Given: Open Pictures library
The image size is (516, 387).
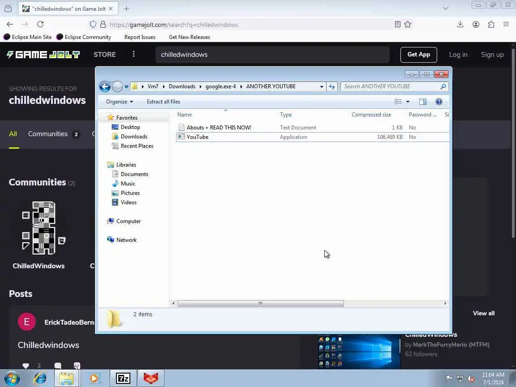Looking at the screenshot, I should point(130,193).
